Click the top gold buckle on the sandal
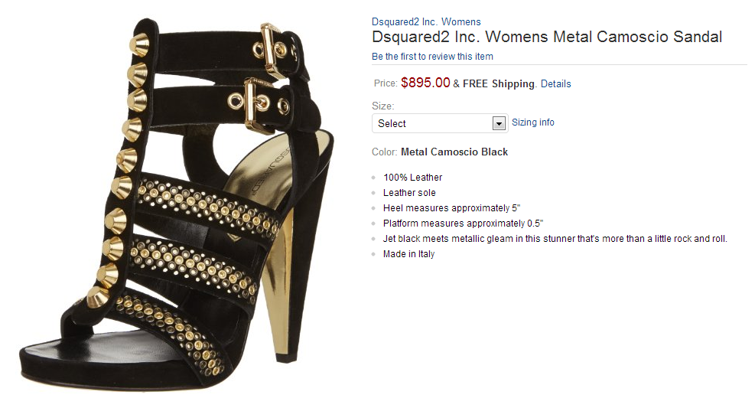This screenshot has height=408, width=755. 274,44
